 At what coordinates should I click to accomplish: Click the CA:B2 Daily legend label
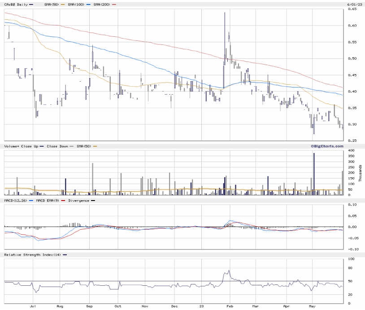tap(16, 4)
